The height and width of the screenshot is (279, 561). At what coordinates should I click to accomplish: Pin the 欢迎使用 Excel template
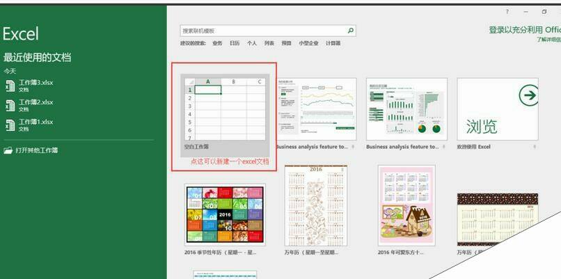point(534,147)
